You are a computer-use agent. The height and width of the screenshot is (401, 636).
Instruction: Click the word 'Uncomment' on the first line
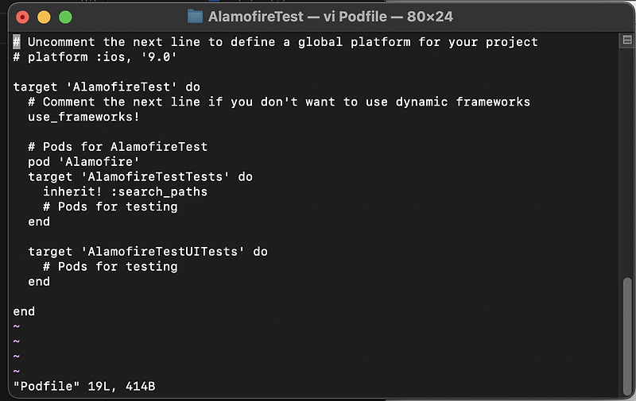[x=61, y=42]
